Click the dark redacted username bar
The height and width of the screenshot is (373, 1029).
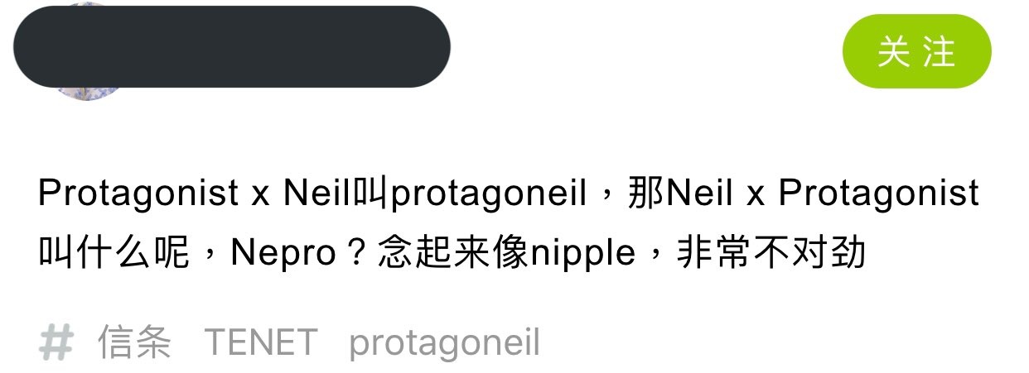click(232, 46)
